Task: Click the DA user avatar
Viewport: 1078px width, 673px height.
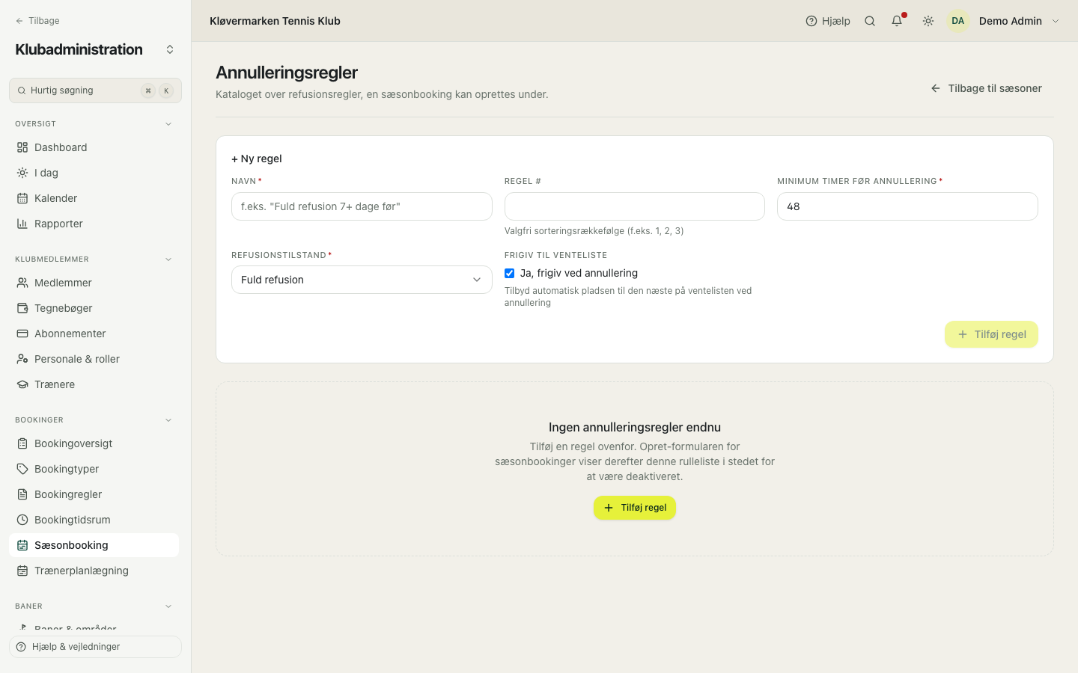Action: click(958, 21)
